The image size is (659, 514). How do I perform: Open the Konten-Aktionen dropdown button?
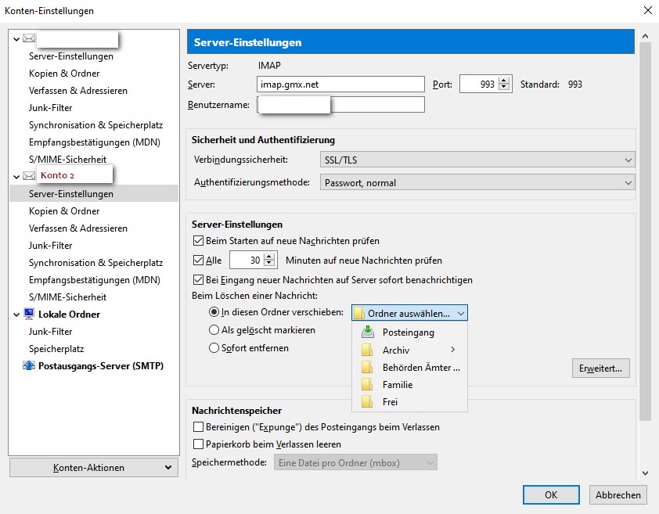(94, 468)
